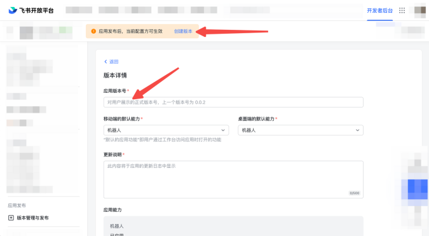The image size is (429, 236).
Task: Click the 应用发布 sidebar section label
Action: [x=17, y=205]
